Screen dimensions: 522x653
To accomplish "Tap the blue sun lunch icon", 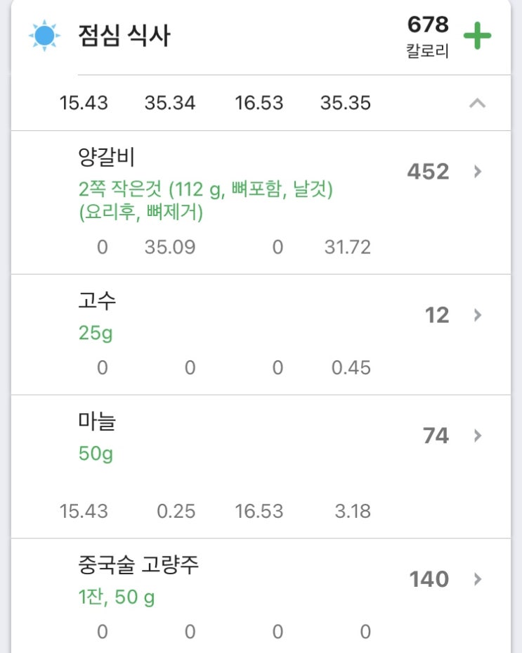I will [x=44, y=36].
